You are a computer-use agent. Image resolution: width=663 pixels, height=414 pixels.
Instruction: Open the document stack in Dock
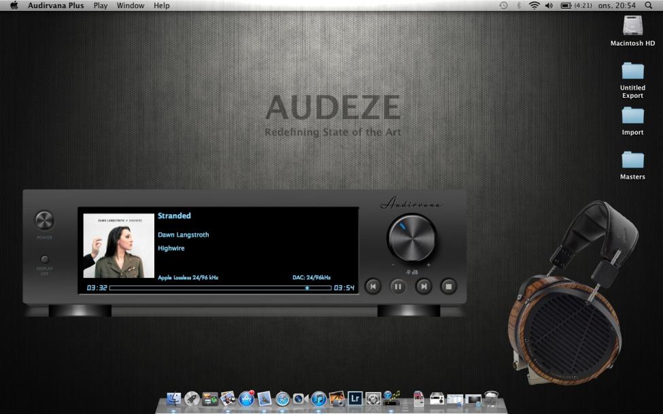tap(419, 398)
